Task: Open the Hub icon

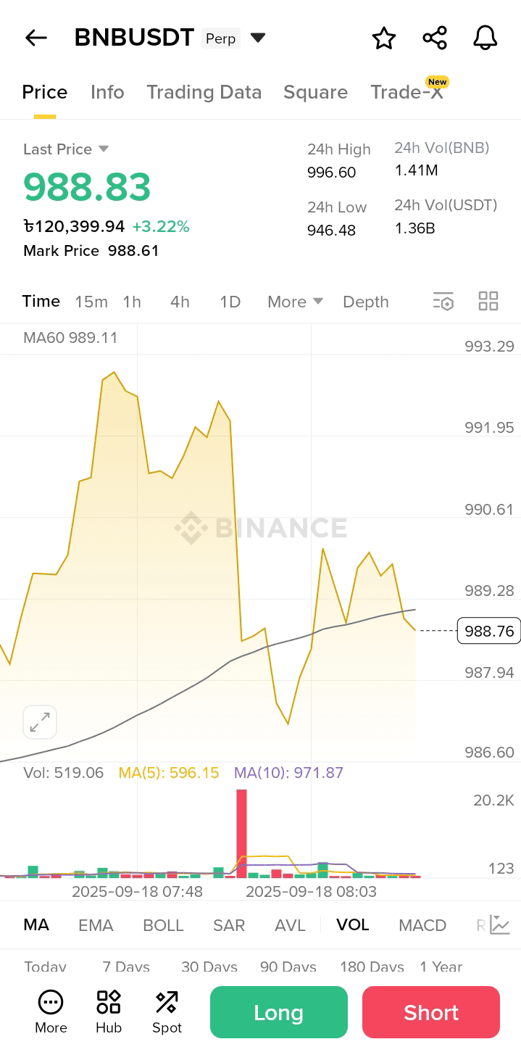Action: pos(109,1012)
